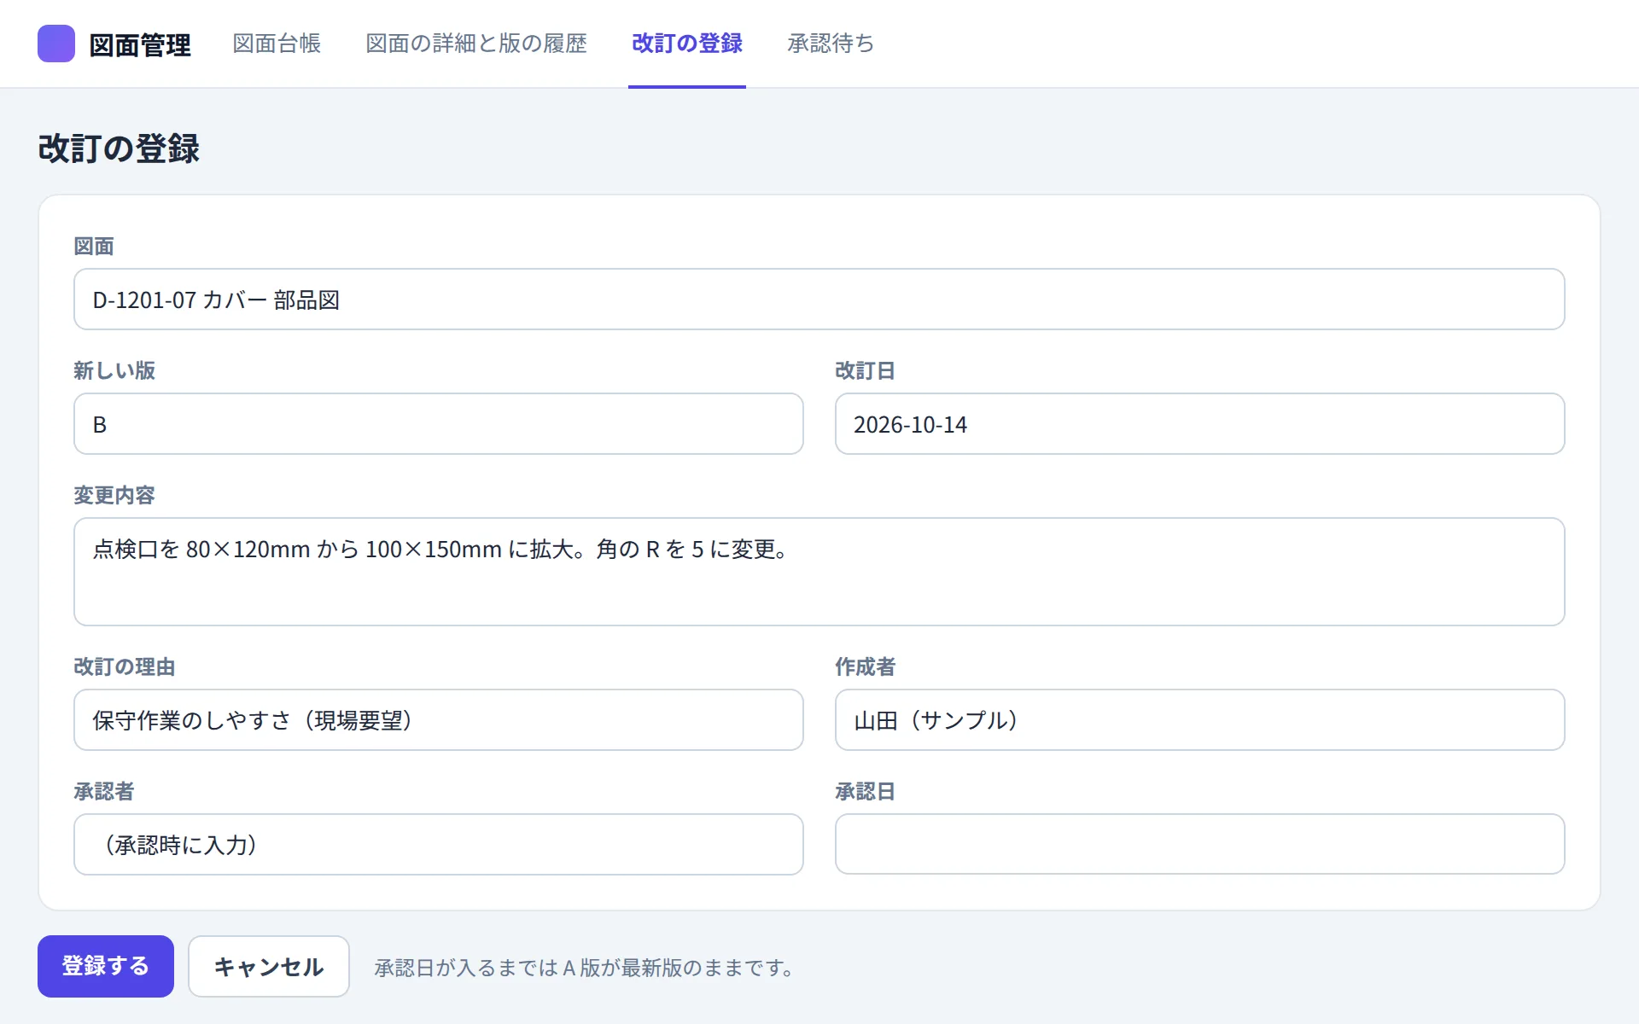Click the 図面 field showing D-1201-07 カバー 部品図
Screen dimensions: 1639x1024
pyautogui.click(x=819, y=300)
